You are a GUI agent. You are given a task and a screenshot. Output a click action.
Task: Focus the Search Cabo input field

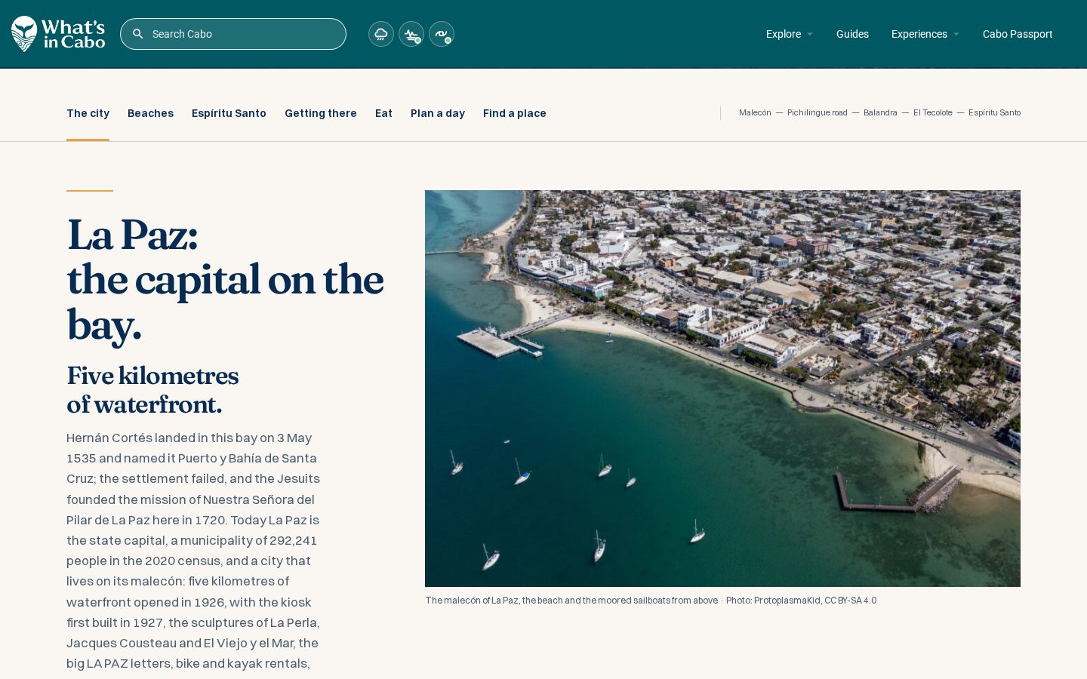(233, 34)
